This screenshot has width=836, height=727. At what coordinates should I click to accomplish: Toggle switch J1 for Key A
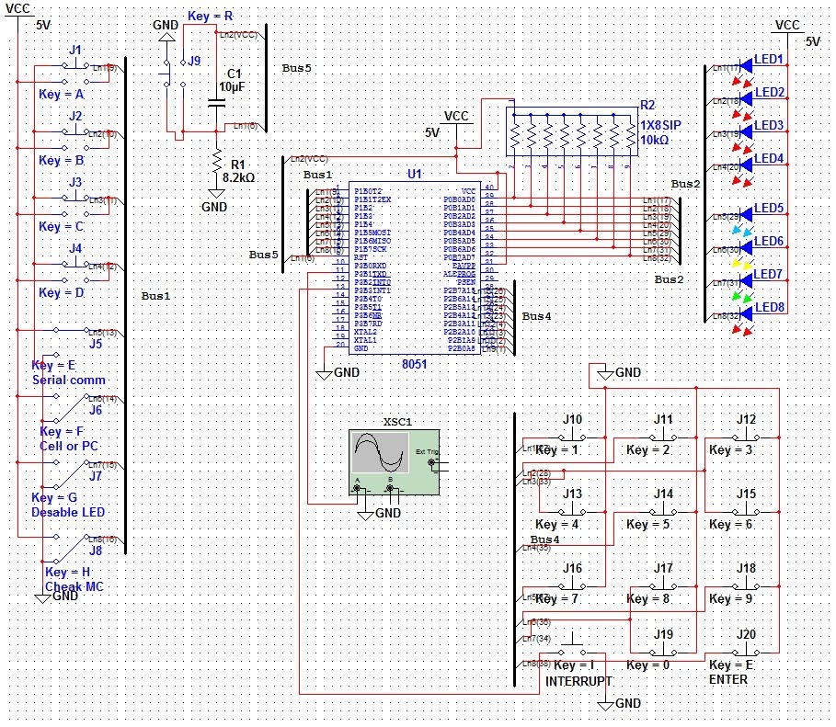coord(75,74)
